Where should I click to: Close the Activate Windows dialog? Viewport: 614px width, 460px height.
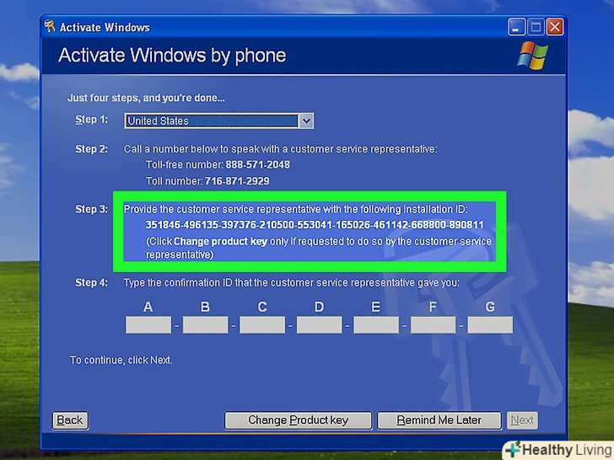pos(554,27)
